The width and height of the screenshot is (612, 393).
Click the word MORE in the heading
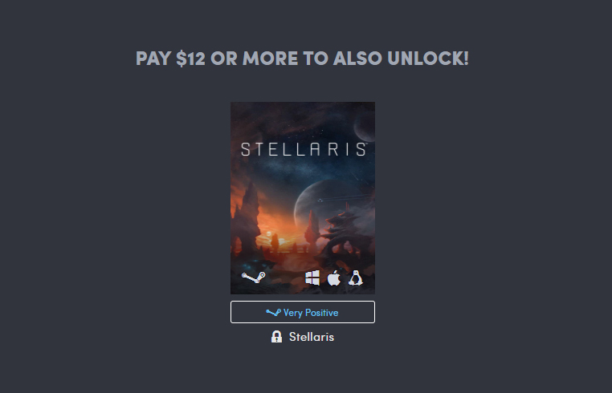[270, 59]
